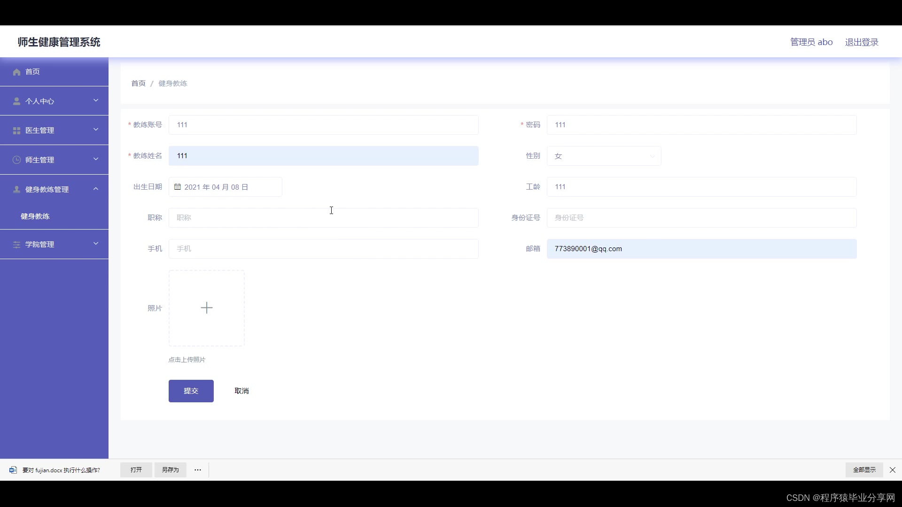The height and width of the screenshot is (507, 902).
Task: Click the plus icon to upload photo
Action: (207, 308)
